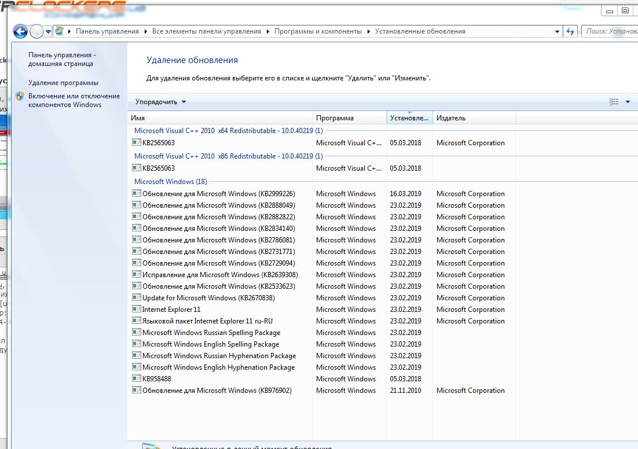Open 'Включение или отключение компонентов Windows'

pyautogui.click(x=74, y=101)
